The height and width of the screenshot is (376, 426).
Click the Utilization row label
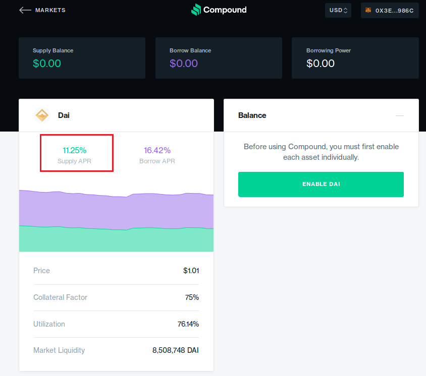[49, 324]
